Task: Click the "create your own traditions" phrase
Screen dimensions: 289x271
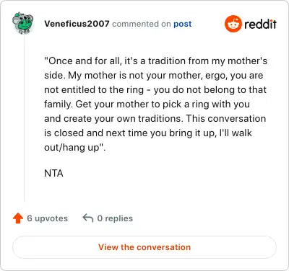Action: point(123,119)
